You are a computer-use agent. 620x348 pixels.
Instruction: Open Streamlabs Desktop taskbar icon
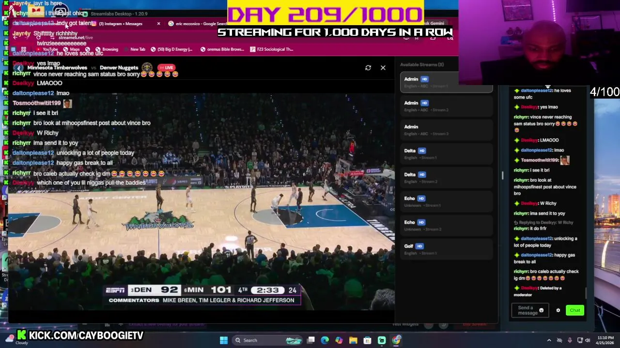coord(382,340)
